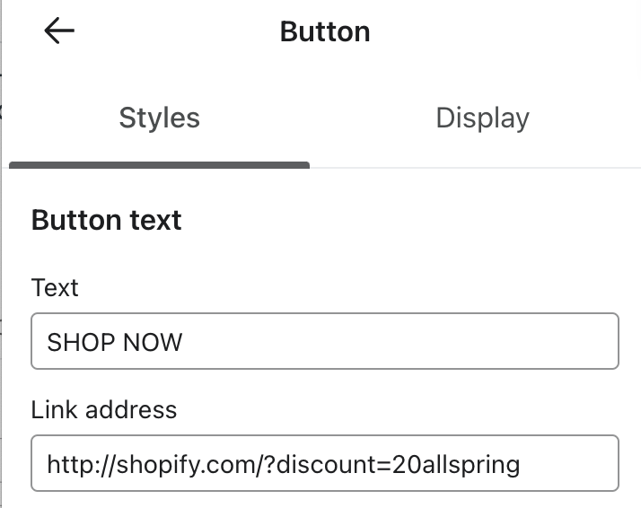Click the word "text" in "Button text" heading
This screenshot has height=508, width=641.
155,220
